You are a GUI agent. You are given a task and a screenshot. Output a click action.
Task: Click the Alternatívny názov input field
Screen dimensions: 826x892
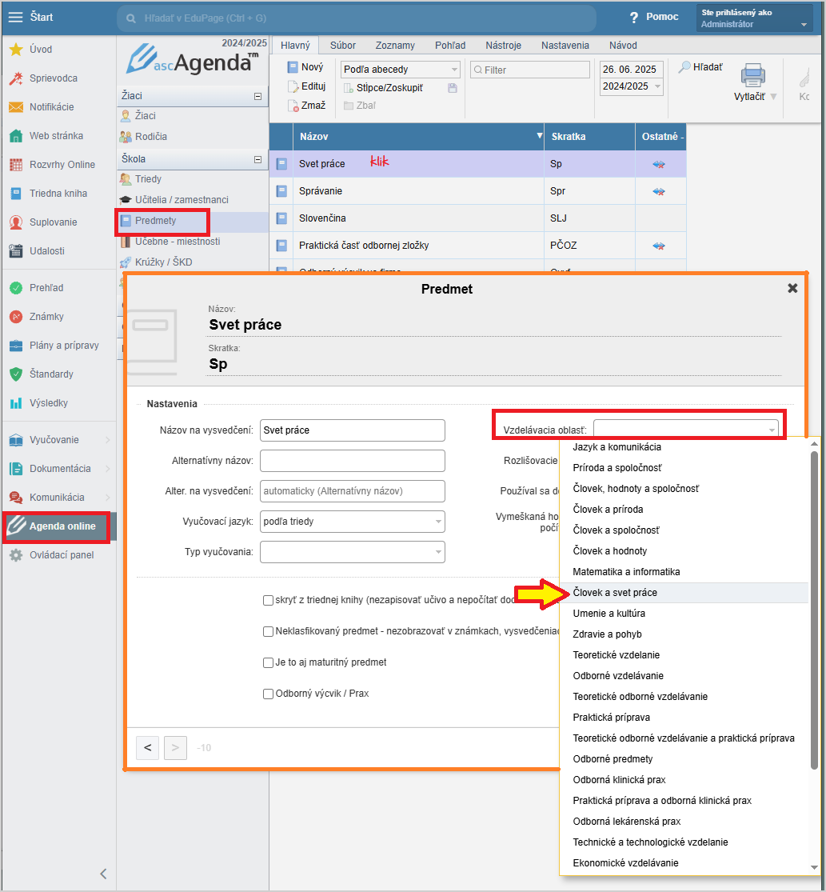tap(353, 461)
